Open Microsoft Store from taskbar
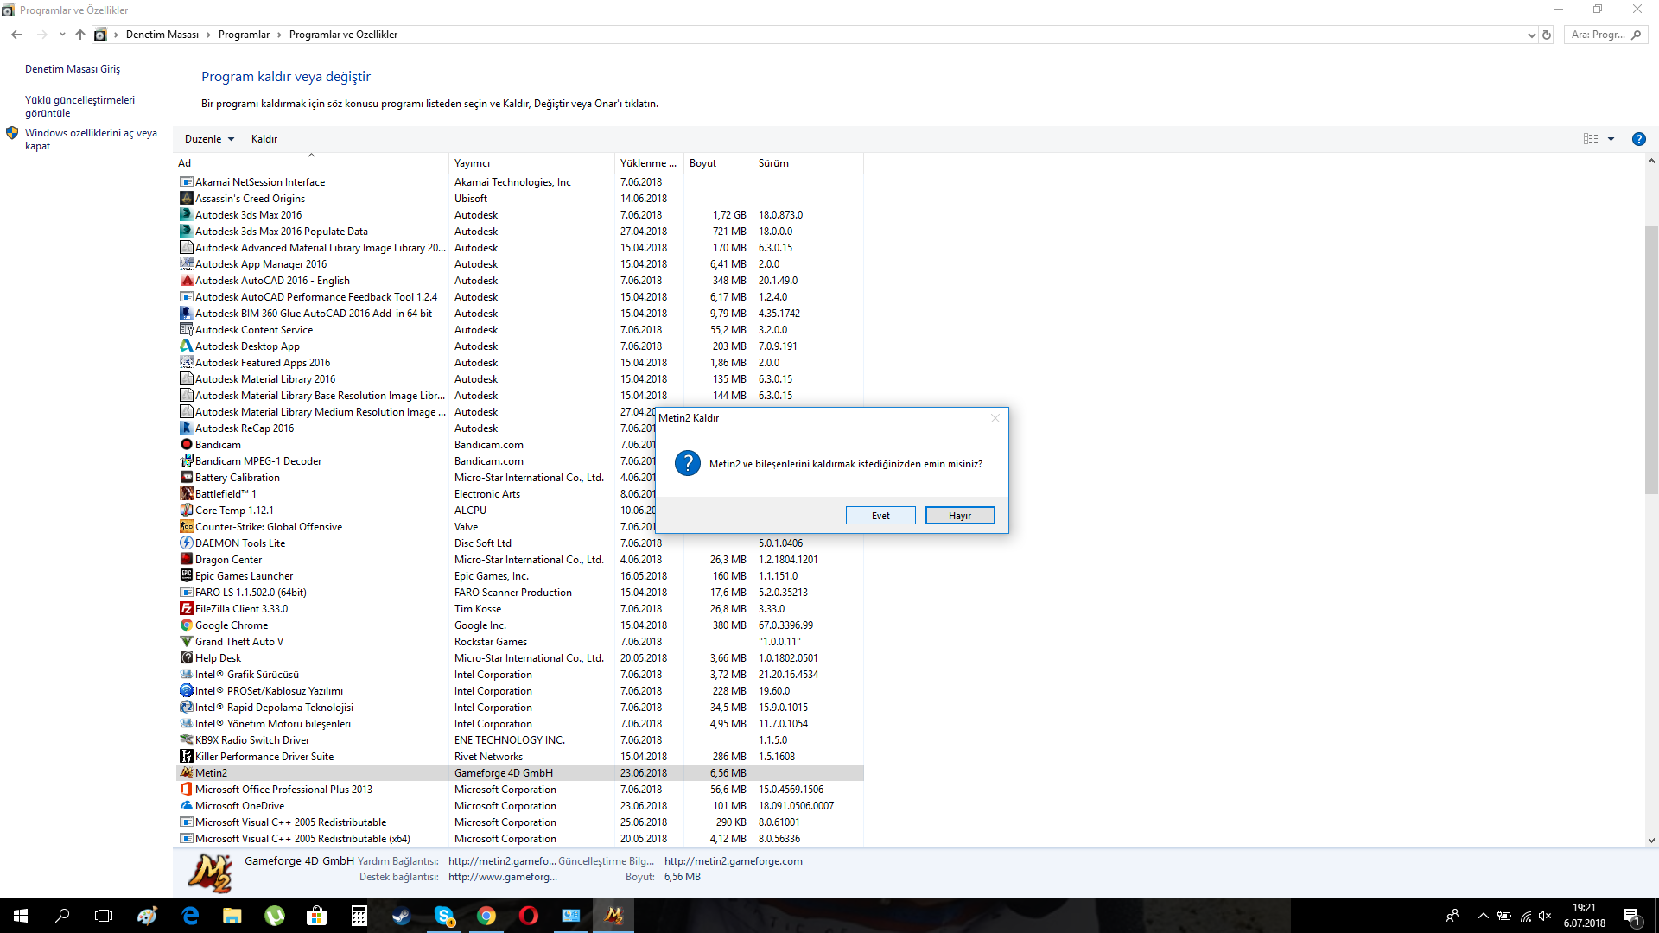 317,916
